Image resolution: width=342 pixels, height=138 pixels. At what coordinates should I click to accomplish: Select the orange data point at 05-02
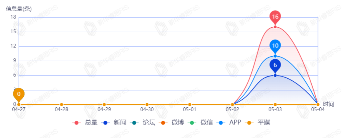click(232, 104)
